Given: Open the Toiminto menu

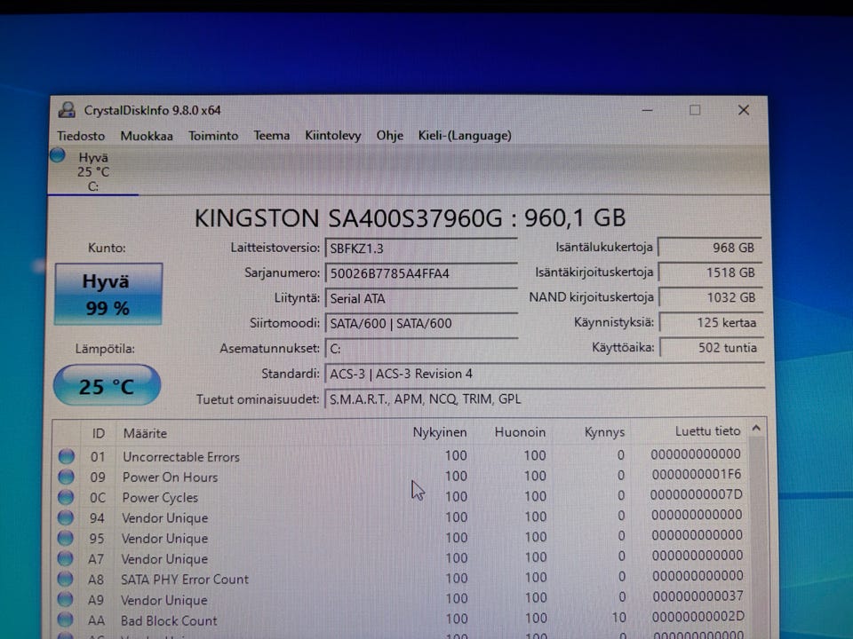Looking at the screenshot, I should (x=212, y=136).
